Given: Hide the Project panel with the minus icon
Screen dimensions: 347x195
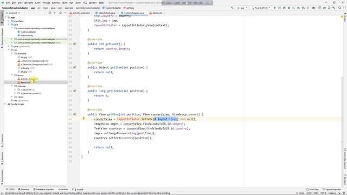Looking at the screenshot, I should click(65, 13).
